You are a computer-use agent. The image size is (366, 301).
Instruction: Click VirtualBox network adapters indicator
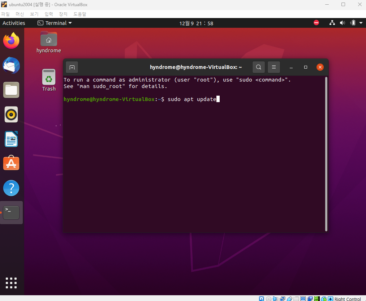point(283,299)
